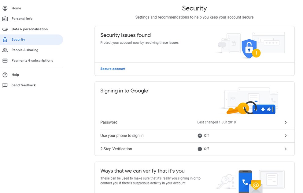Open the chevron for Use your phone to sign in

286,136
